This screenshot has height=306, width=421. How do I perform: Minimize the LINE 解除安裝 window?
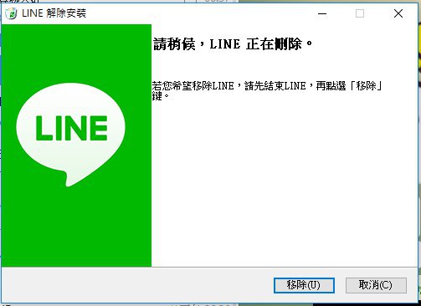pyautogui.click(x=322, y=13)
